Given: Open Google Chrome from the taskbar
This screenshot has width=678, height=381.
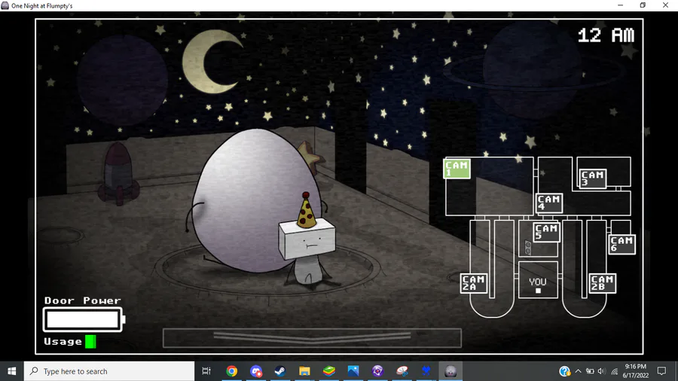Looking at the screenshot, I should click(232, 371).
